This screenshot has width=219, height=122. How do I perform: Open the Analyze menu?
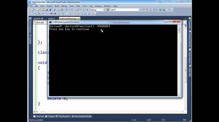pyautogui.click(x=98, y=6)
